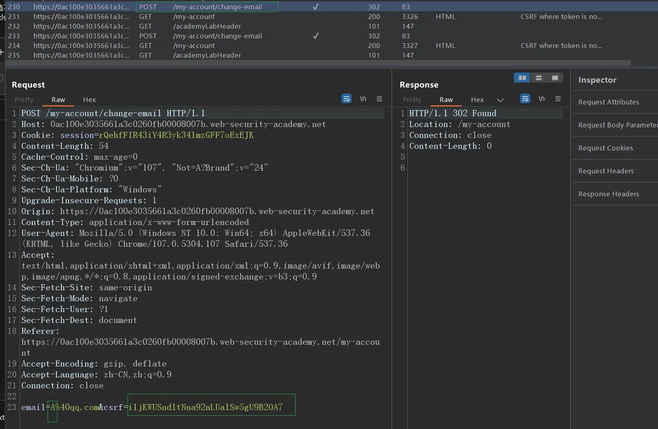
Task: Open dropdown arrow next to Response Hex tab
Action: coord(501,100)
